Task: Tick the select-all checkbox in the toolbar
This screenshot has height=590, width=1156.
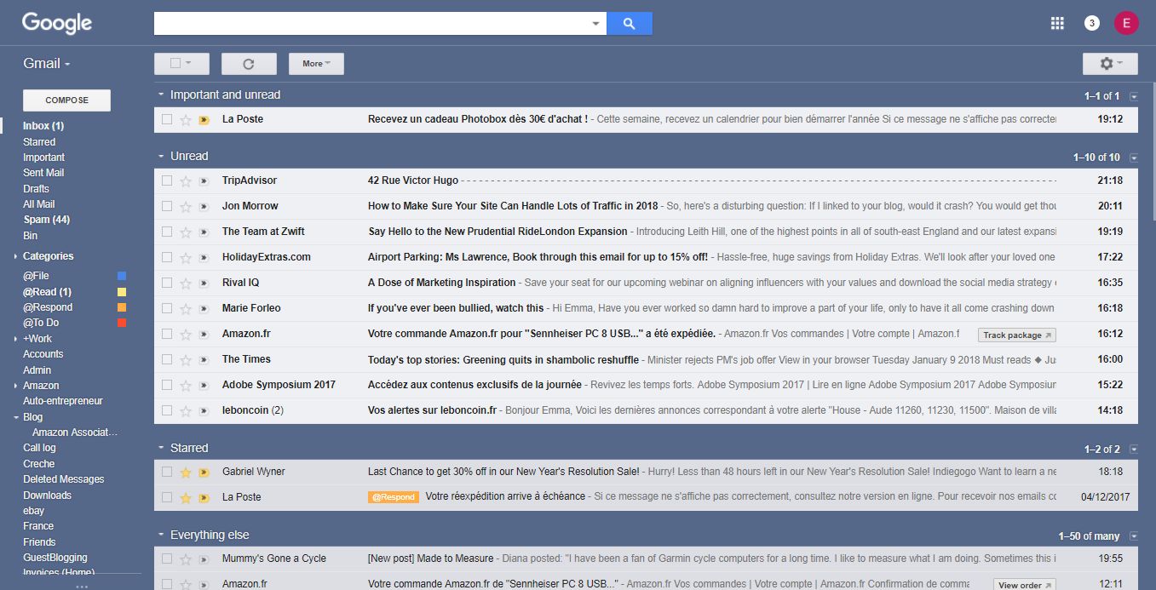Action: (176, 63)
